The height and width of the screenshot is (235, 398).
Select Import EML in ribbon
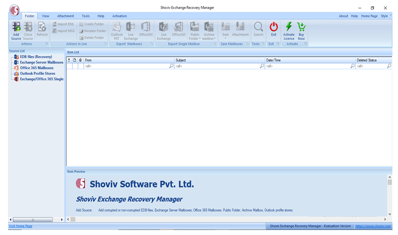coord(63,24)
